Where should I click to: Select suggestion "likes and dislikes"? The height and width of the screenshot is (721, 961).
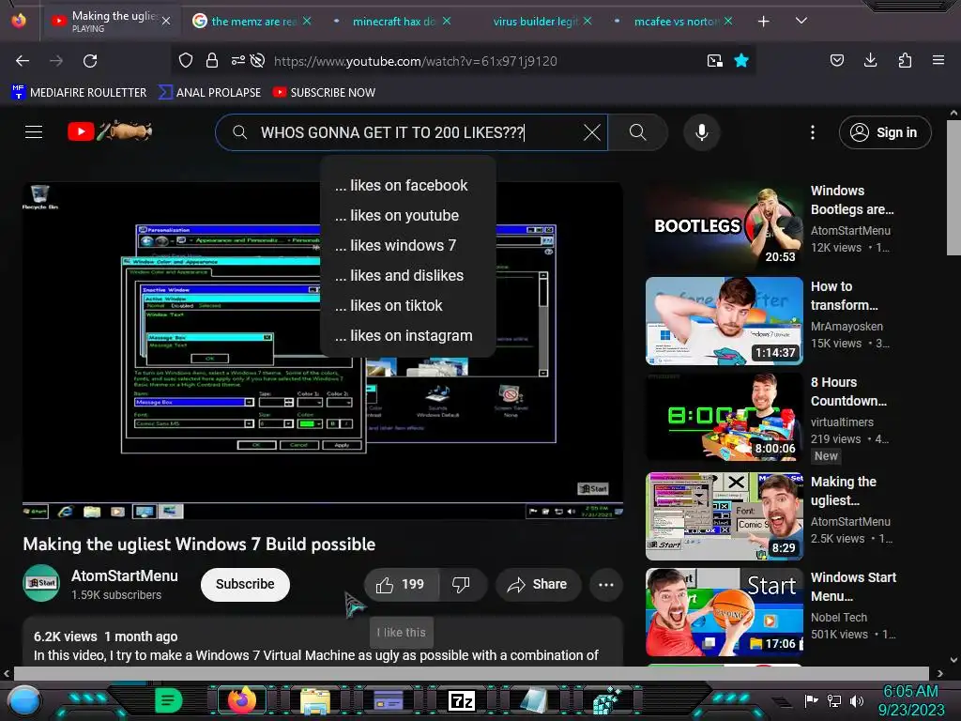click(407, 275)
